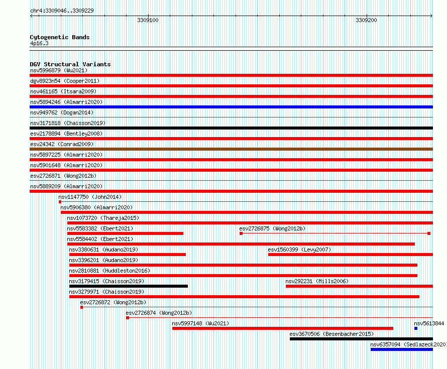The height and width of the screenshot is (369, 447).
Task: Open esv2178894 (Bentley2008) variant label
Action: coord(66,134)
